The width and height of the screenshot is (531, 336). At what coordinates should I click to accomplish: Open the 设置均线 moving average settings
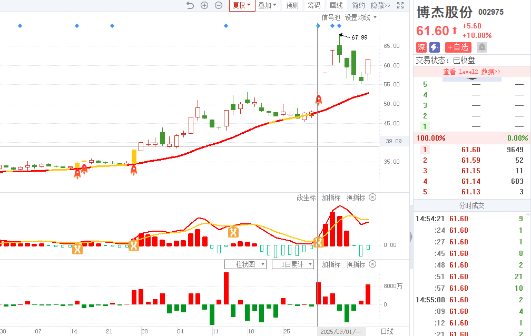(361, 17)
